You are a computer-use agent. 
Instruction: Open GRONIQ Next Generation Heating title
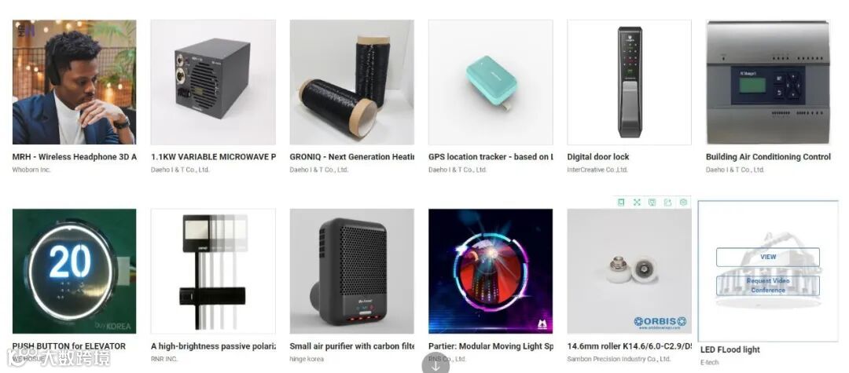[x=352, y=157]
